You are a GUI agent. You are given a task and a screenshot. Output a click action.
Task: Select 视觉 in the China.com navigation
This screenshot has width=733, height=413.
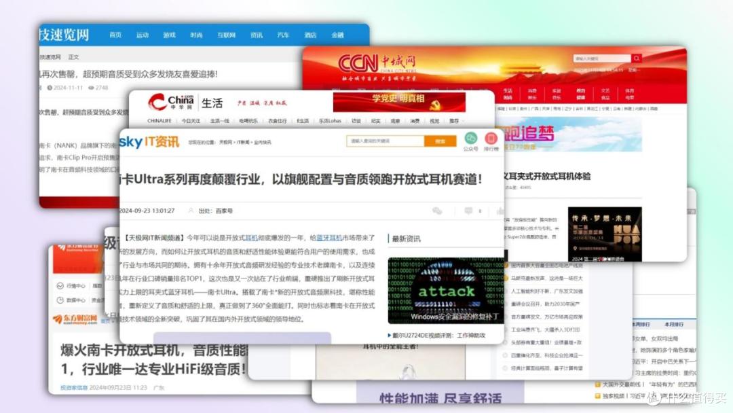[x=434, y=121]
